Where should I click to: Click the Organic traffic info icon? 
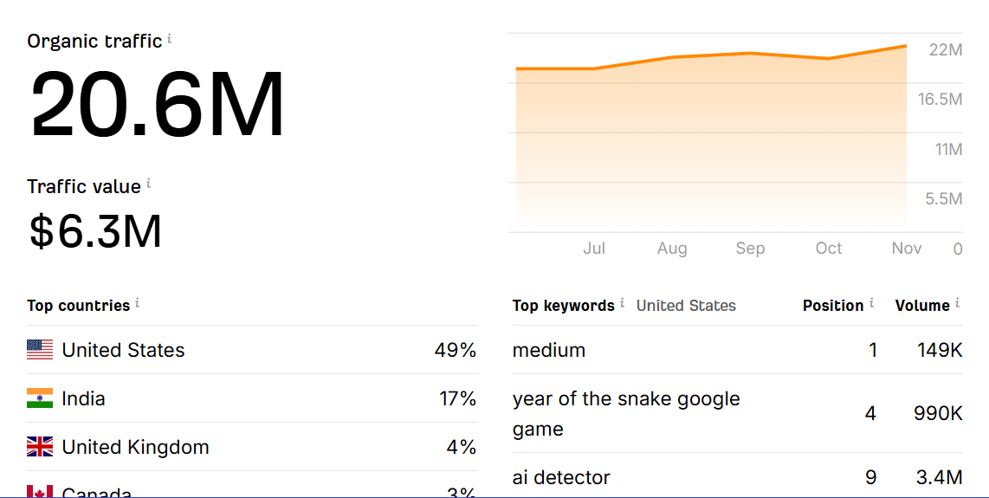[170, 39]
